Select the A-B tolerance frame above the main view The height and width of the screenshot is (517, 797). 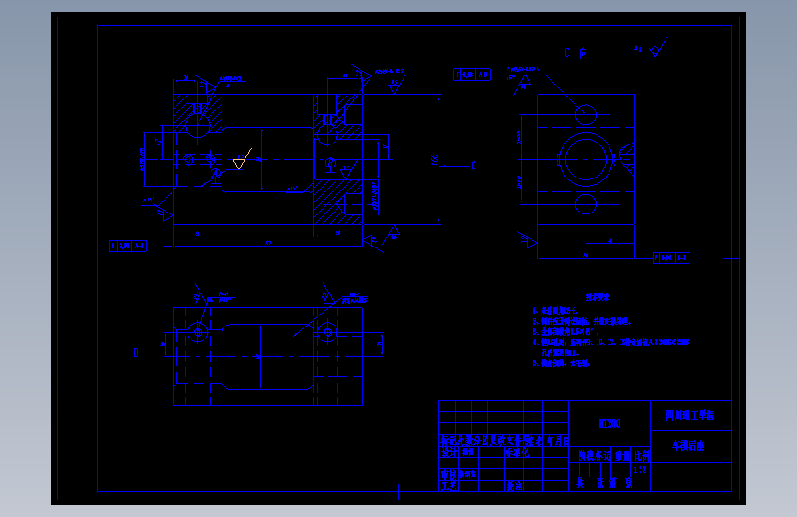tap(472, 75)
